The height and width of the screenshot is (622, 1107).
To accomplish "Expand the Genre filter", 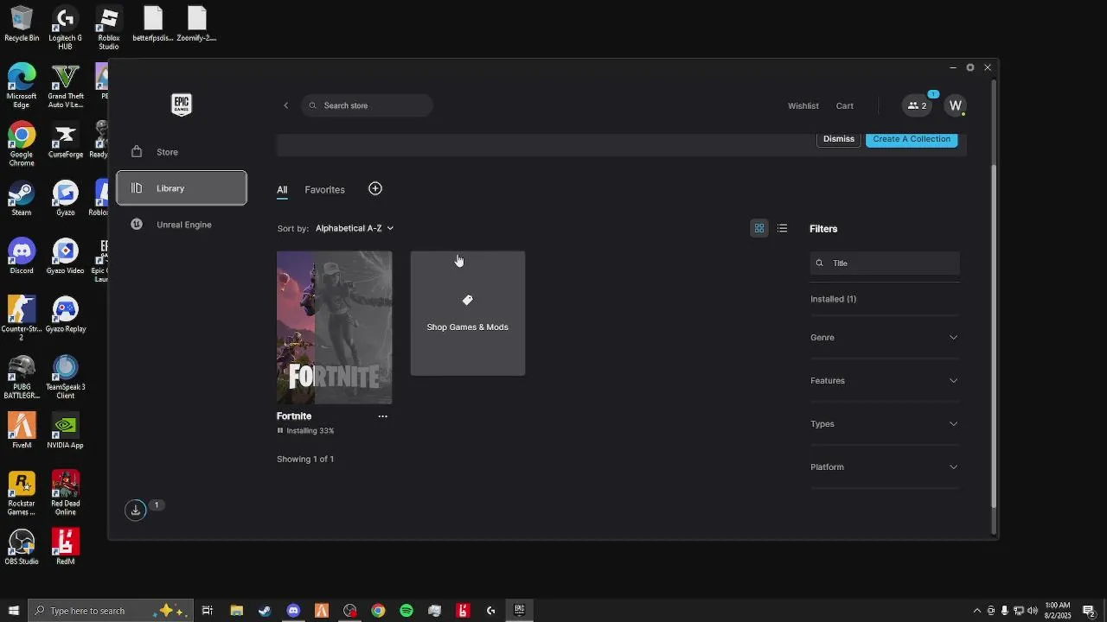I will click(x=884, y=338).
